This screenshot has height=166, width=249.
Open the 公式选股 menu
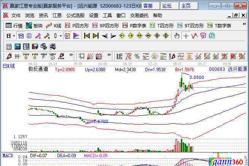pos(75,16)
